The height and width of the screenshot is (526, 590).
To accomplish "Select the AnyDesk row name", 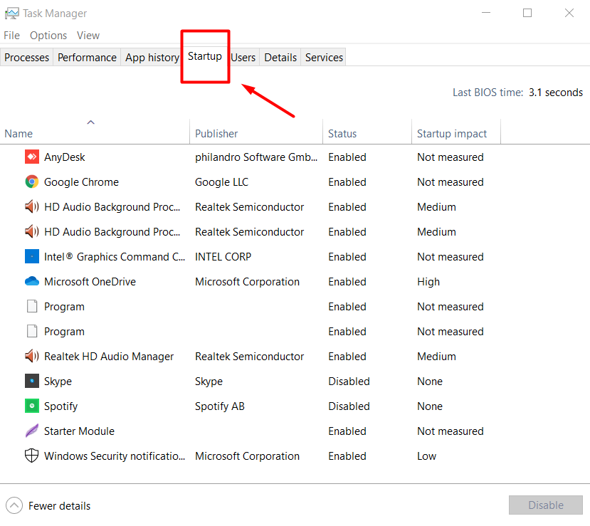I will 64,157.
